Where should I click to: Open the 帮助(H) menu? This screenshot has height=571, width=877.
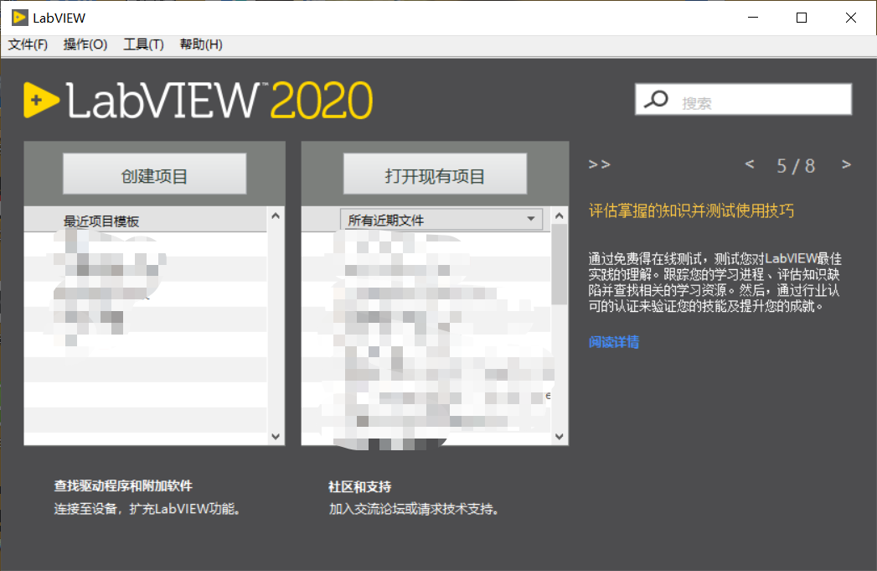coord(201,44)
